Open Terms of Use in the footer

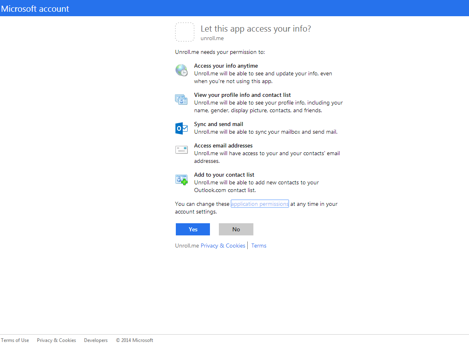[x=15, y=340]
